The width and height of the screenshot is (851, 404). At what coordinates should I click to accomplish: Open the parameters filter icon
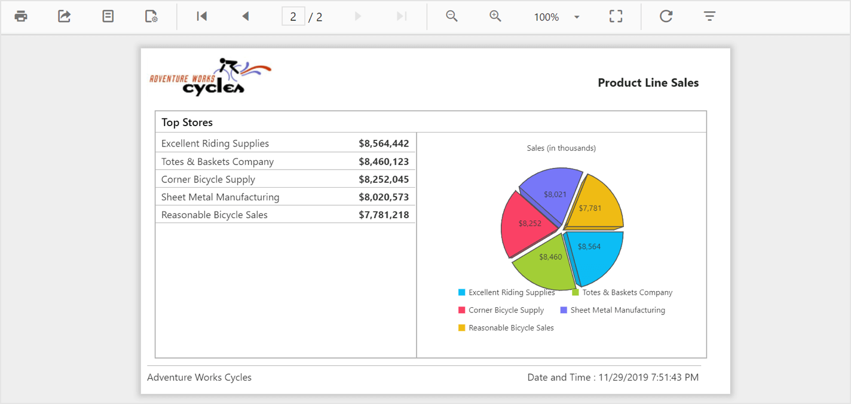(x=709, y=16)
